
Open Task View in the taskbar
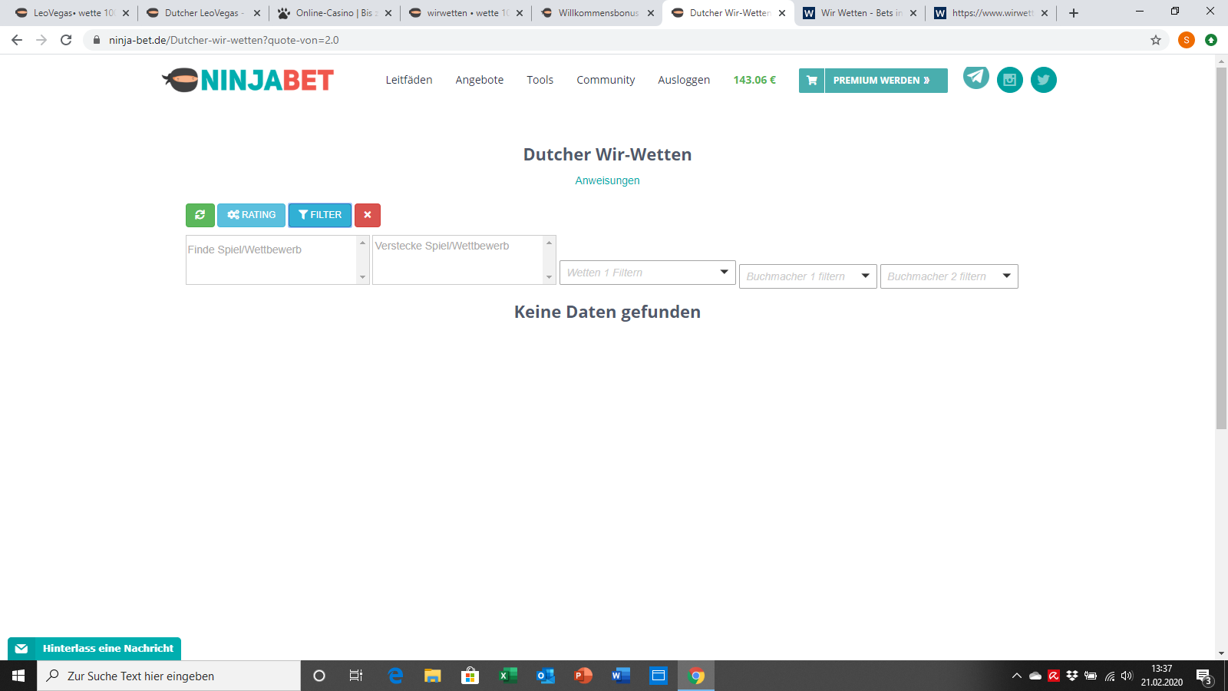click(x=356, y=676)
